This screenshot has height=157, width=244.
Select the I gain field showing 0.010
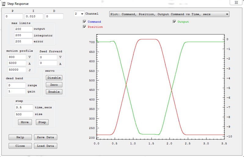pyautogui.click(x=34, y=16)
